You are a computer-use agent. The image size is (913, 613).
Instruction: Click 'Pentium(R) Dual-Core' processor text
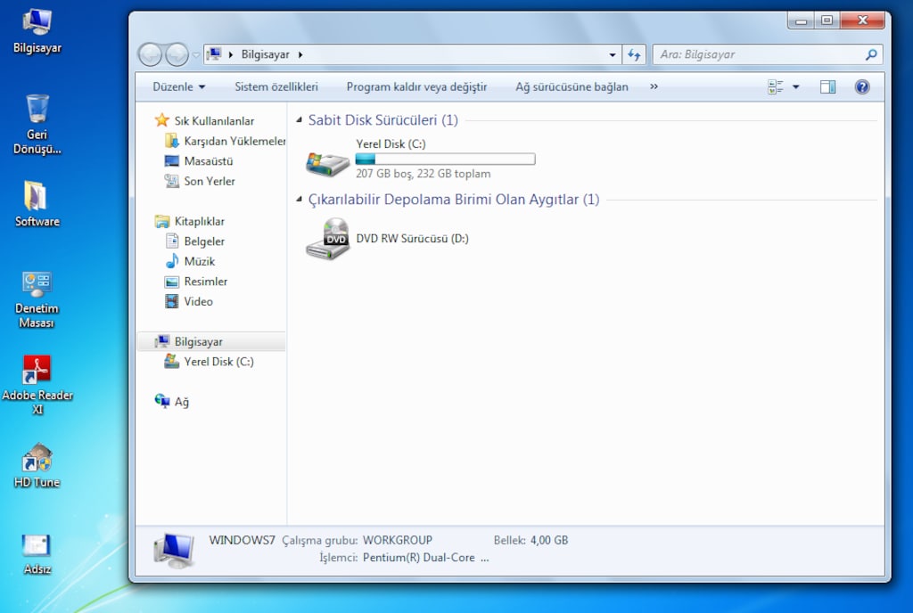(x=419, y=558)
